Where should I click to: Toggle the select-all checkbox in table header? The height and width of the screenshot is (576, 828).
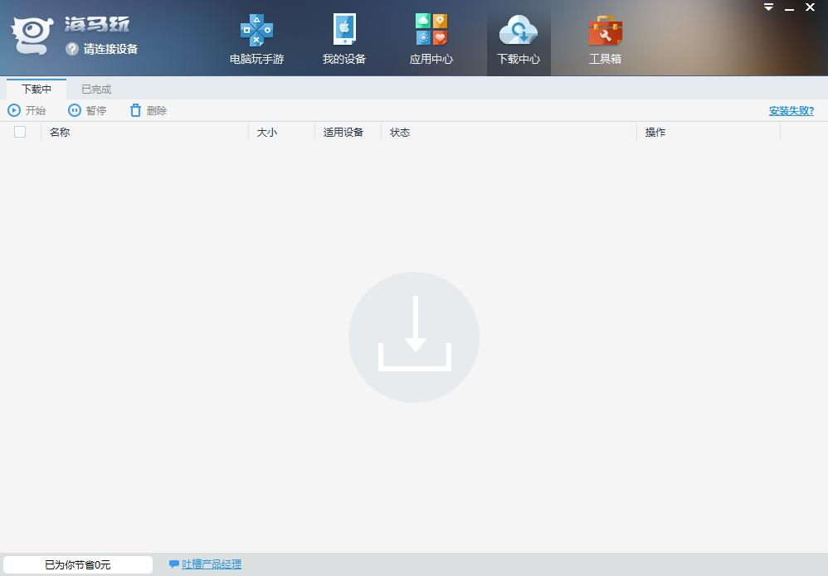coord(20,132)
